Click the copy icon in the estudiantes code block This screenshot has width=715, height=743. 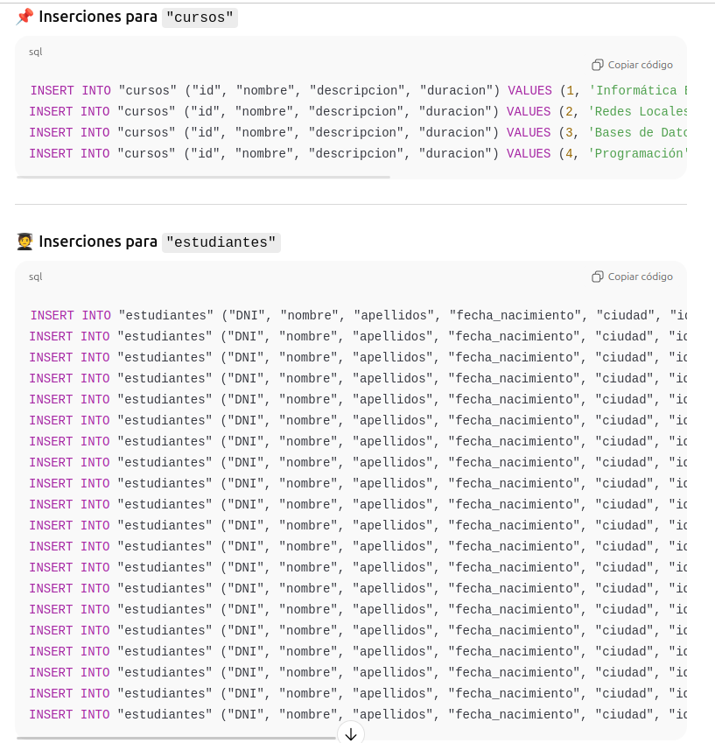pyautogui.click(x=597, y=277)
